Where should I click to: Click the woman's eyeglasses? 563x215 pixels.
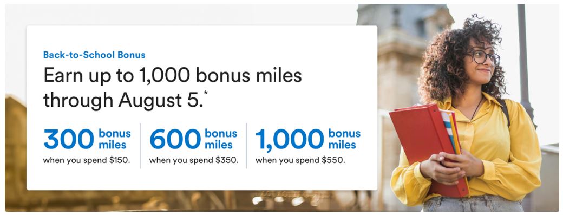[483, 57]
